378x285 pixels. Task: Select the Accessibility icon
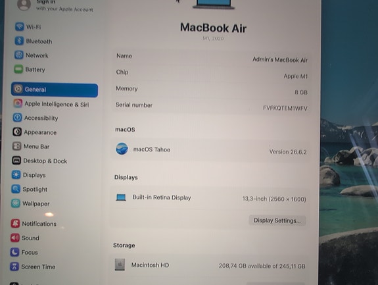pos(17,118)
